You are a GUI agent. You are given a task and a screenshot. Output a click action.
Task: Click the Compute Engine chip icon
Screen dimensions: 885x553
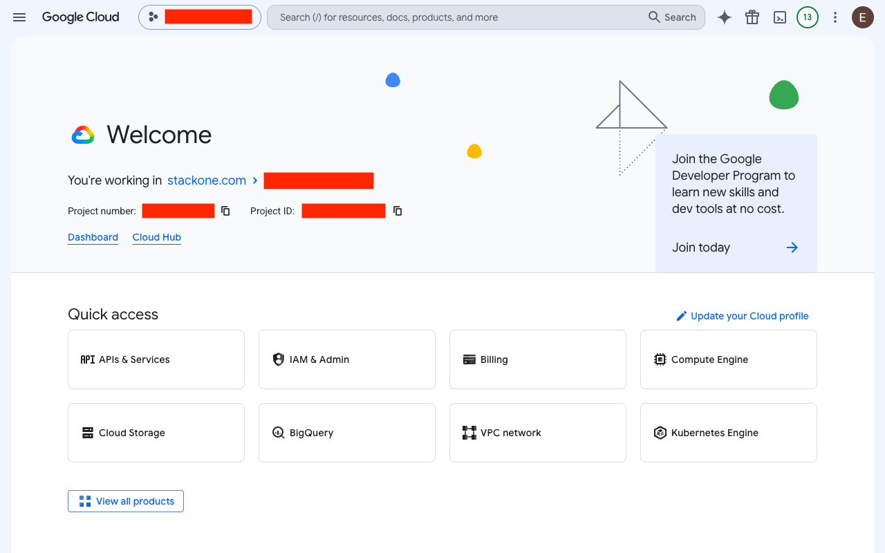(x=660, y=359)
